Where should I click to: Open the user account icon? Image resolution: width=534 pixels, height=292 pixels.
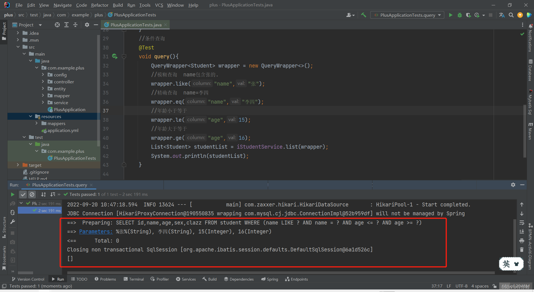350,15
